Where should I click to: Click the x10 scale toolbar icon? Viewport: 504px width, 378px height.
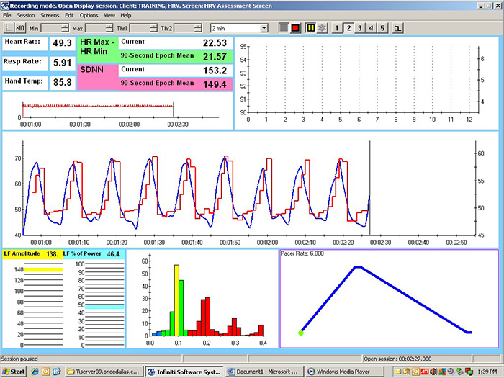(x=19, y=27)
